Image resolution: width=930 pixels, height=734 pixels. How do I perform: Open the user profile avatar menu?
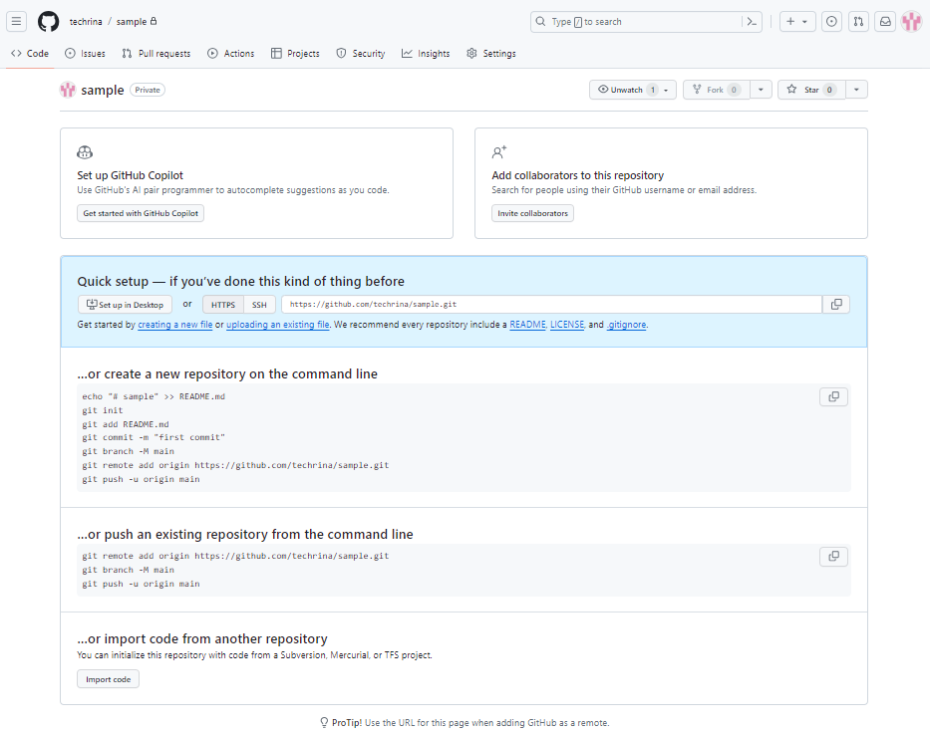pyautogui.click(x=912, y=21)
